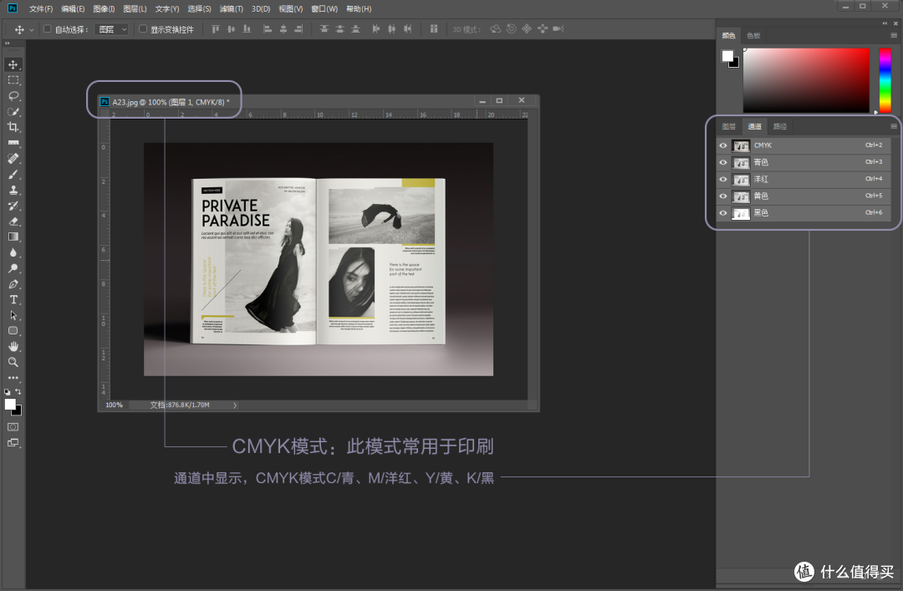Select the Horizontal Type tool
903x591 pixels.
(x=13, y=300)
